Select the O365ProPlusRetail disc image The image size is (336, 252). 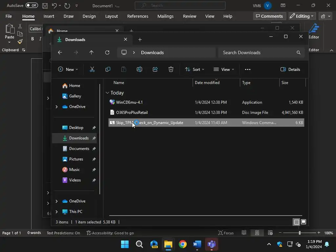pos(206,112)
